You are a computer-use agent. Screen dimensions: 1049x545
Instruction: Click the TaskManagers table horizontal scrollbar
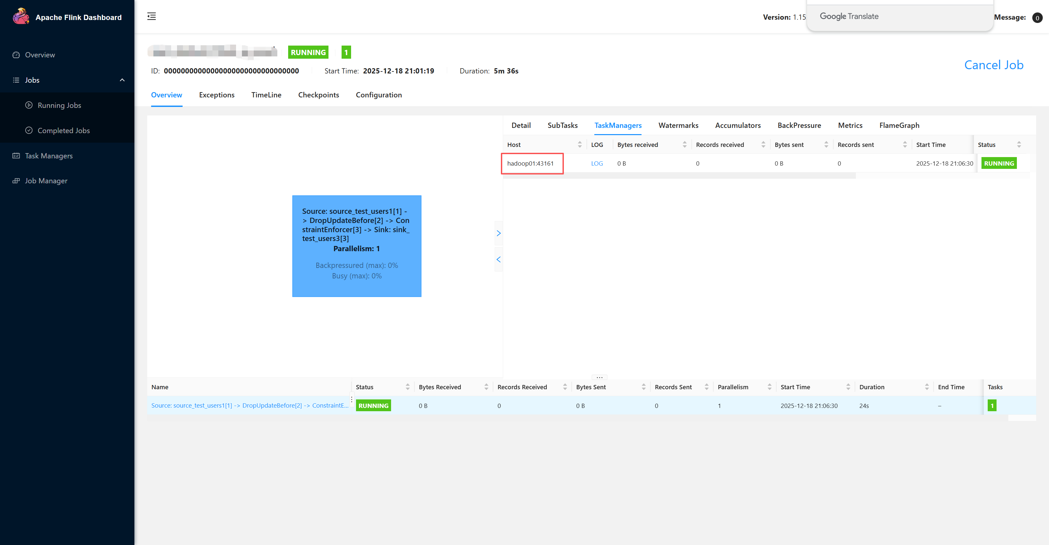(679, 175)
